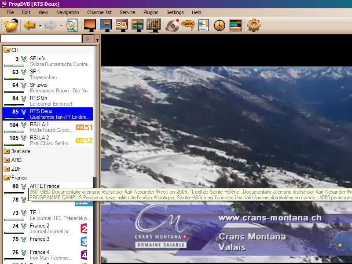Start recording with the disc icon
Viewport: 352px width, 264px height.
click(x=172, y=26)
